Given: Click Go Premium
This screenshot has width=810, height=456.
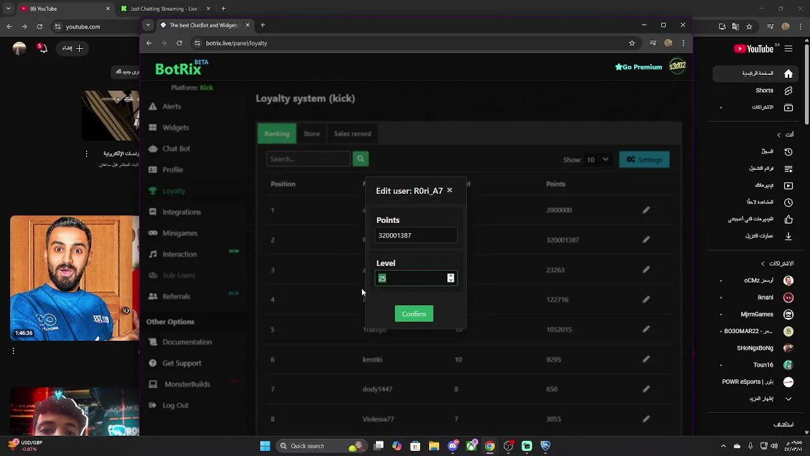Looking at the screenshot, I should point(639,66).
